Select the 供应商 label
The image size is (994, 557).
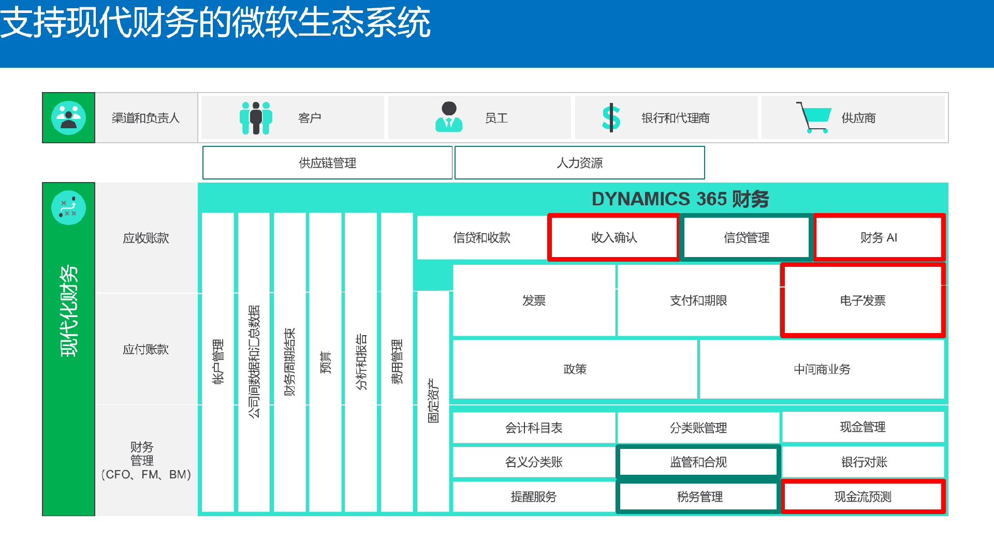[x=858, y=118]
